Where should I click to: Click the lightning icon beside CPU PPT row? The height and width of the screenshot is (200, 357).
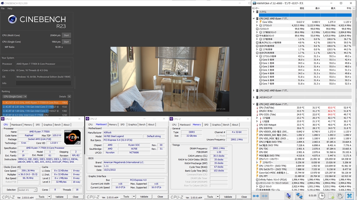pos(257,176)
